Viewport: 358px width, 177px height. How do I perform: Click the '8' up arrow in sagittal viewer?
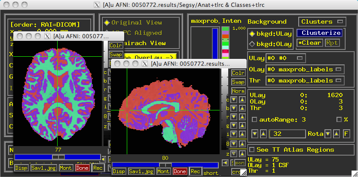tap(242, 143)
